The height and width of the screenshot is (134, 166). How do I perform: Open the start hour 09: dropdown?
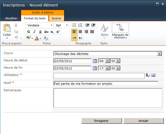pyautogui.click(x=107, y=61)
